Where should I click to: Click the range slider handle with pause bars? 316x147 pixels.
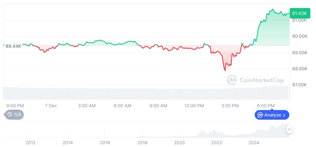(290, 129)
